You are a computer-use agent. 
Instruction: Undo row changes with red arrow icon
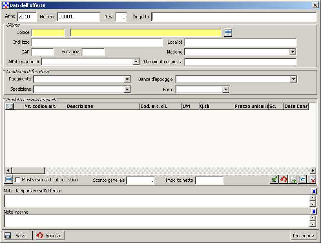(283, 180)
